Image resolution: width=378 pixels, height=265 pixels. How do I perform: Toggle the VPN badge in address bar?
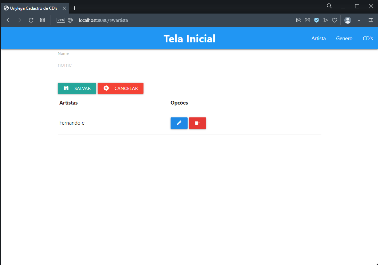click(61, 20)
